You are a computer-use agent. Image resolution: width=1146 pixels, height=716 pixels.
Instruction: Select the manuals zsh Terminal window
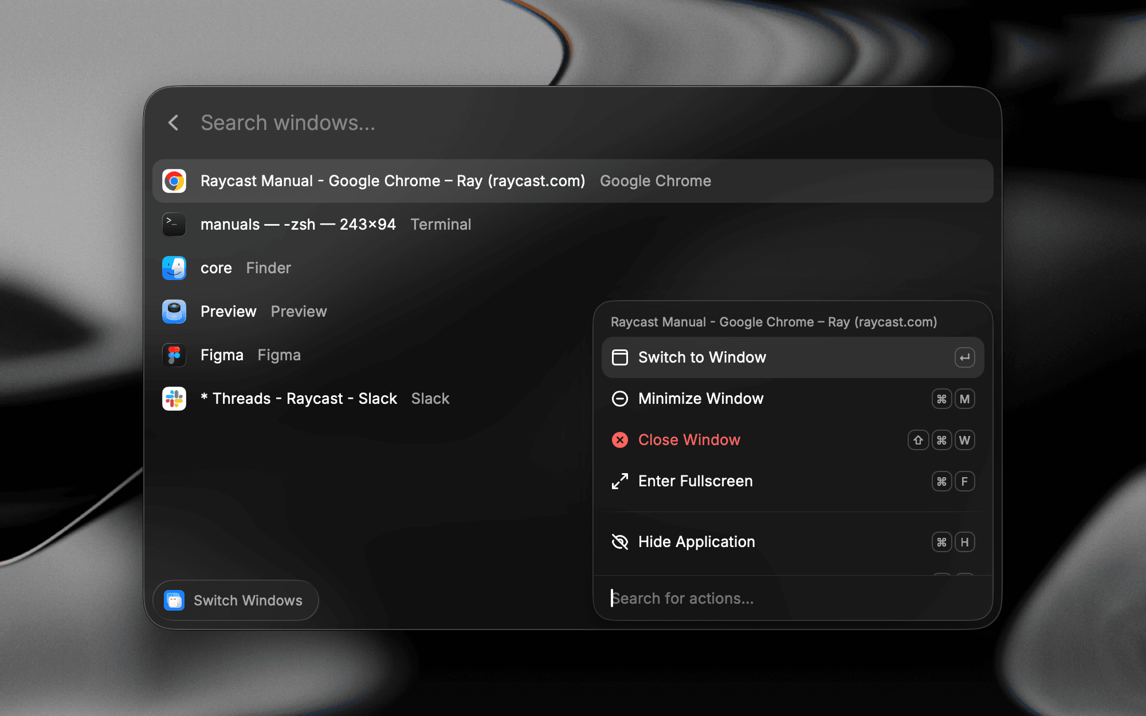point(573,225)
